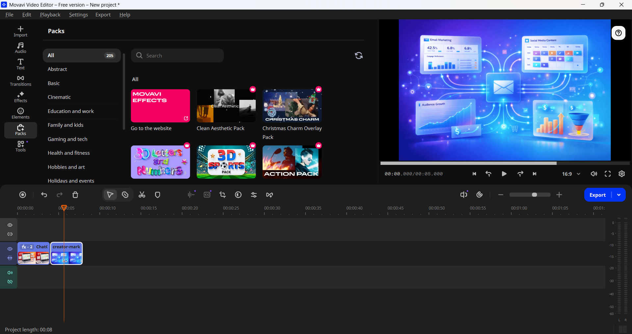Click the refresh packs icon
632x334 pixels.
tap(359, 56)
